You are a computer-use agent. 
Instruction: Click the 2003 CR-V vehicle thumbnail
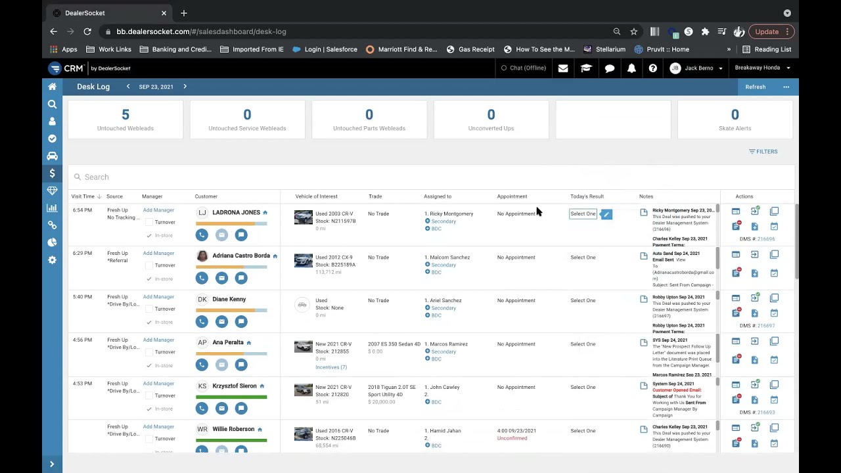304,217
